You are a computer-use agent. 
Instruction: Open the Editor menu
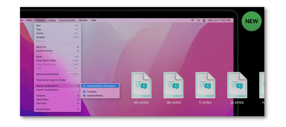29,20
